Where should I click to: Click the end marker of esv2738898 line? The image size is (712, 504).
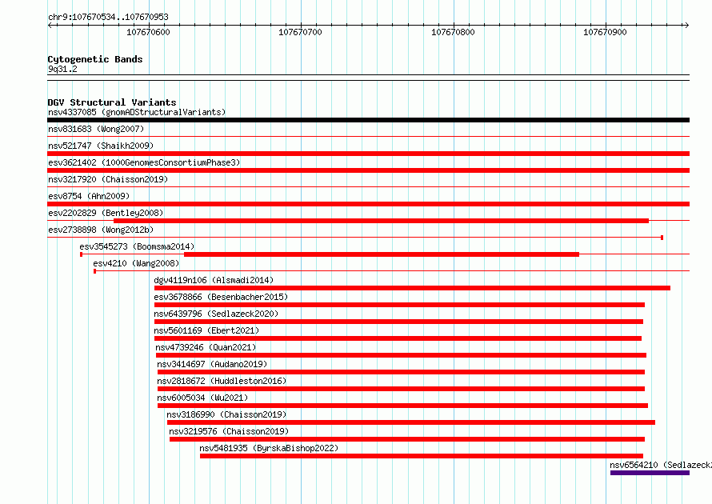point(662,238)
